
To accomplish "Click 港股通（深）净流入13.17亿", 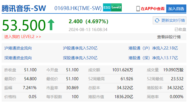I will tap(153, 58).
